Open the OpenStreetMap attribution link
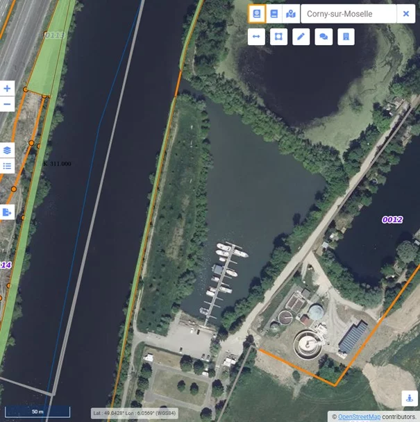Viewport: 420px width, 422px height. [x=359, y=416]
